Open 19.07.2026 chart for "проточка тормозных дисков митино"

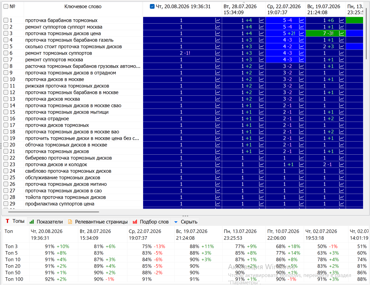tap(342, 184)
